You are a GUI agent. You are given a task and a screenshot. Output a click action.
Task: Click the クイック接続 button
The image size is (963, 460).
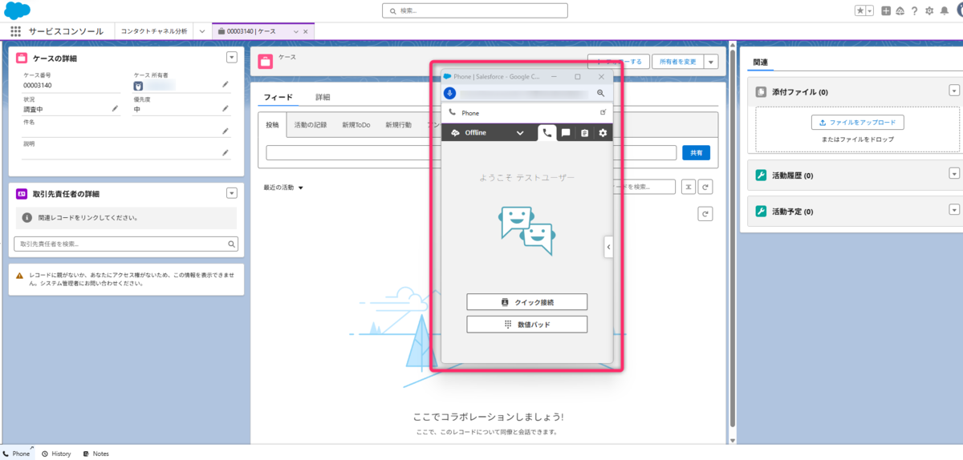pyautogui.click(x=526, y=302)
